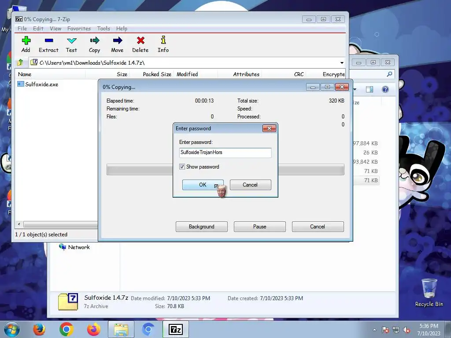Close the Enter password dialog
The width and height of the screenshot is (451, 338).
tap(269, 128)
